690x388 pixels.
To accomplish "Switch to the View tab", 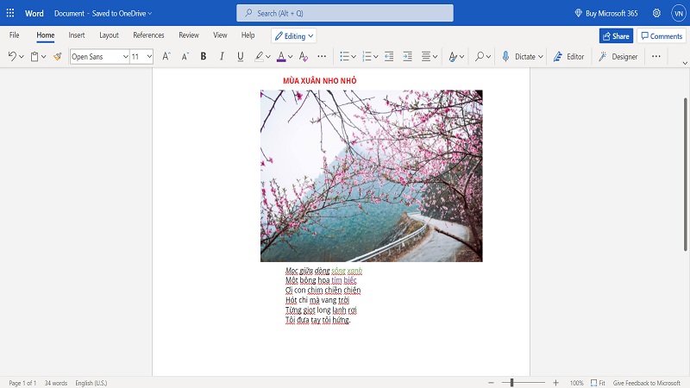I will click(220, 35).
